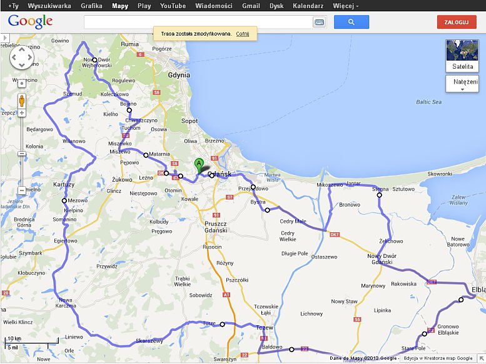
Task: Open the on-screen keyboard icon
Action: click(x=319, y=22)
